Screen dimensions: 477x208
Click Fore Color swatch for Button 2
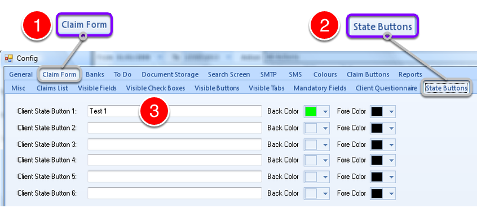[x=377, y=128]
